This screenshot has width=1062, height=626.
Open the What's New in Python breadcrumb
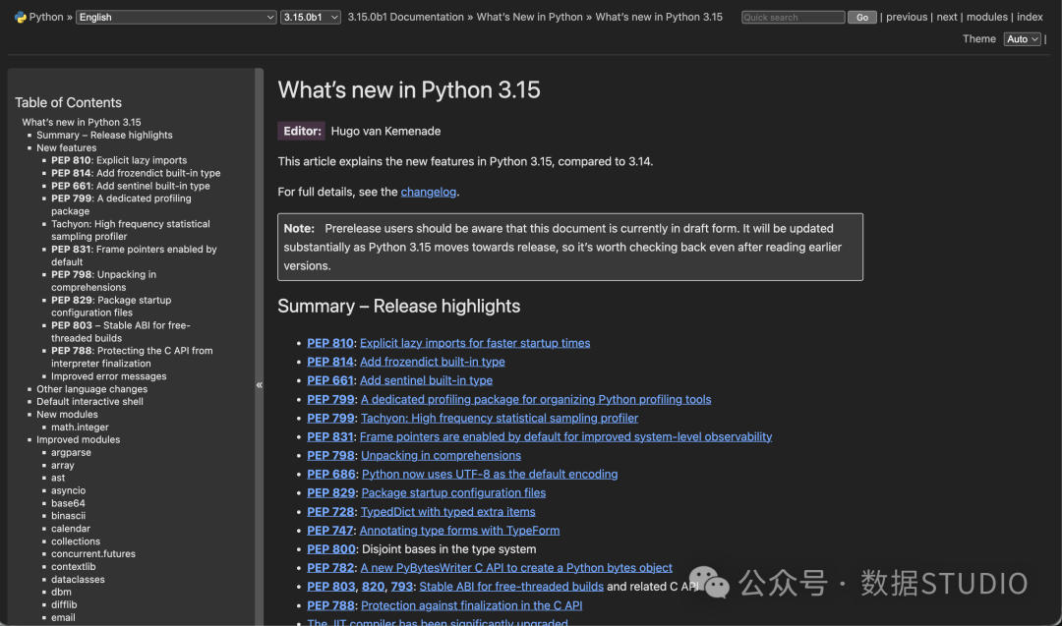530,17
